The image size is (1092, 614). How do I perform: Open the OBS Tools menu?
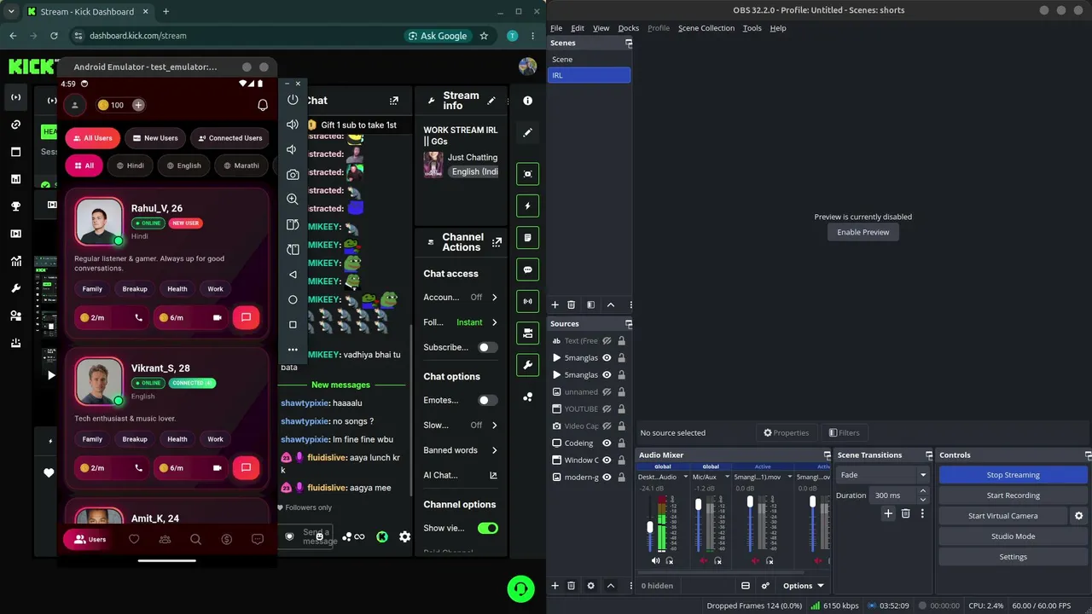coord(752,28)
